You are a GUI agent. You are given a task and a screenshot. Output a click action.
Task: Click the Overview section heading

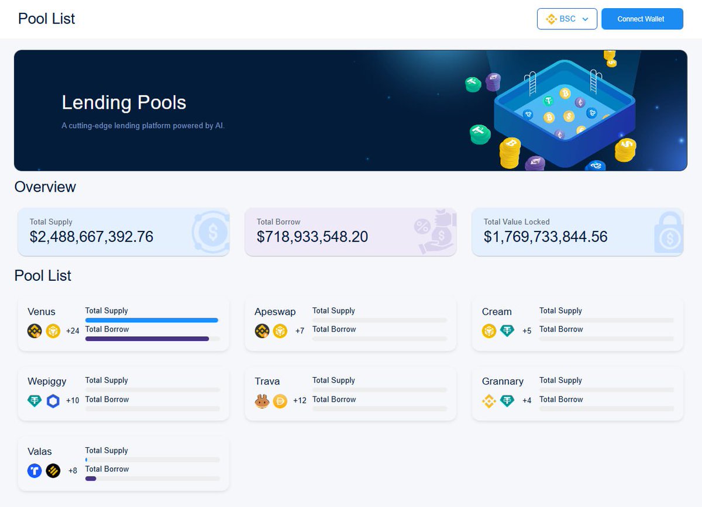[x=45, y=187]
